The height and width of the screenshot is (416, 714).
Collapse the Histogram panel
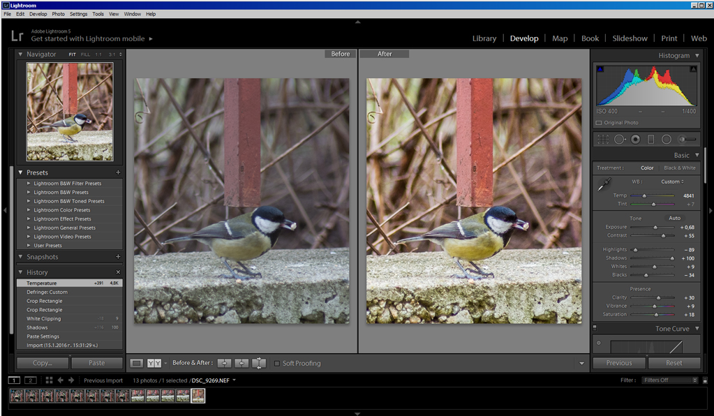[696, 56]
